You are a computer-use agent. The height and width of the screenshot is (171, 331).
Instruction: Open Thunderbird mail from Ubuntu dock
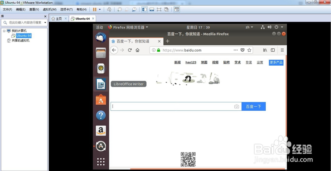coord(101,38)
